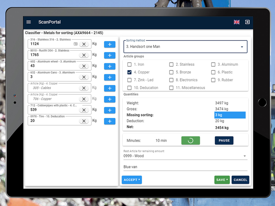Click the British flag language icon
Image resolution: width=275 pixels, height=206 pixels.
pos(237,22)
